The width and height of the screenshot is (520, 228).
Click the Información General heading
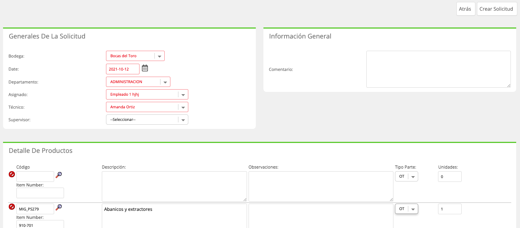pos(300,37)
